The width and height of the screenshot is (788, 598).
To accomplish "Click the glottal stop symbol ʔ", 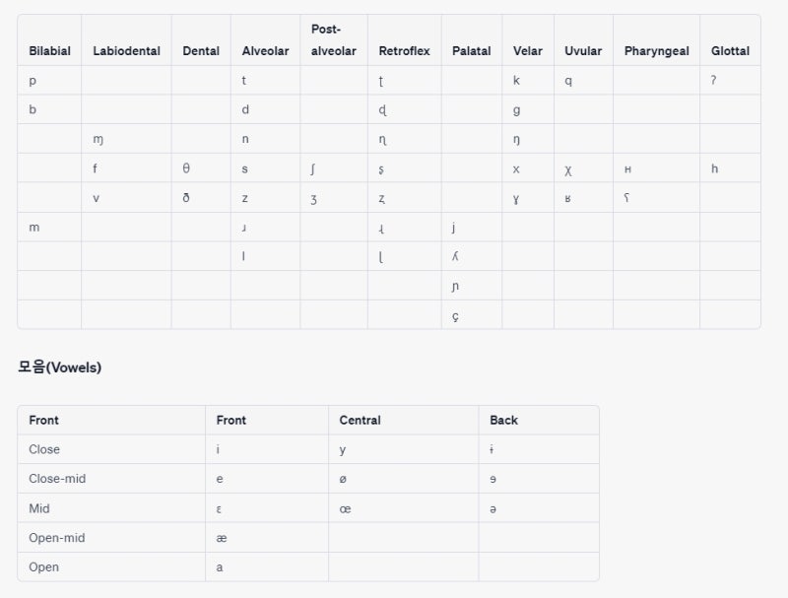I will point(713,80).
